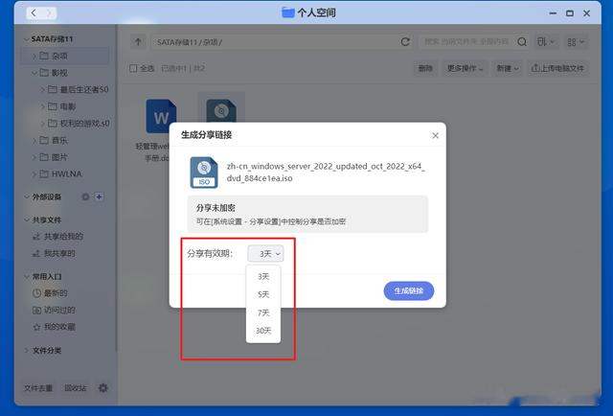Click the search input field

(466, 41)
